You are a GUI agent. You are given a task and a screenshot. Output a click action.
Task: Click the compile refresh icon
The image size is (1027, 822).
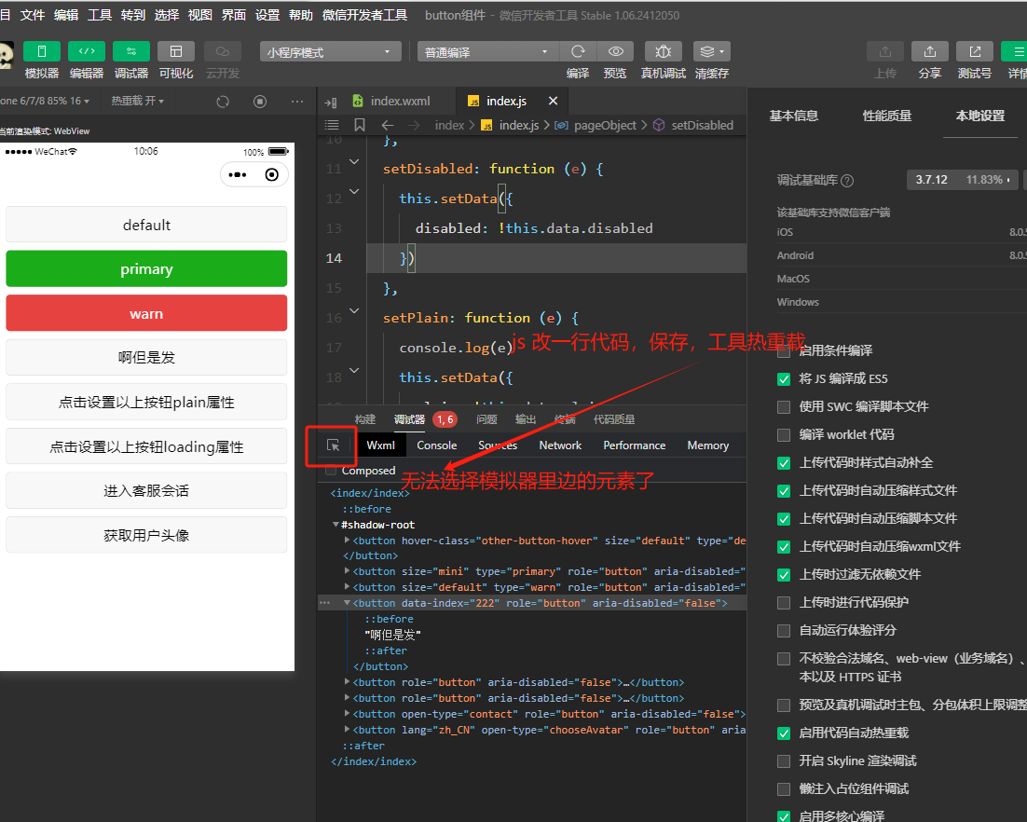pyautogui.click(x=578, y=51)
